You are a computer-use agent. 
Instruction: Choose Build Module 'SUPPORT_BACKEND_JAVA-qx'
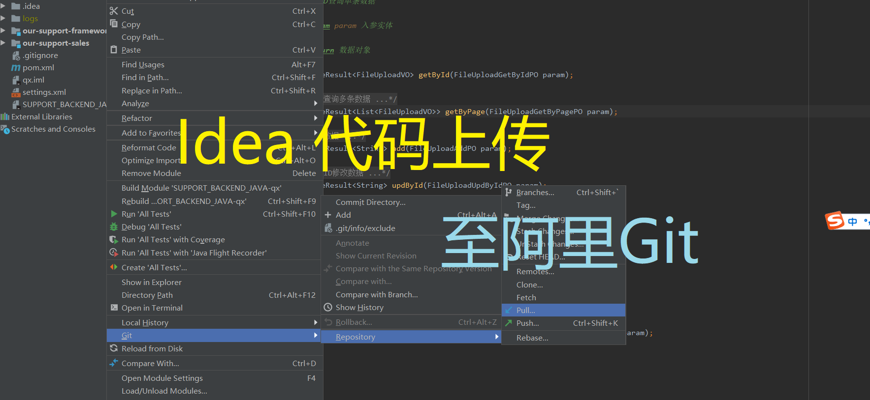[215, 188]
